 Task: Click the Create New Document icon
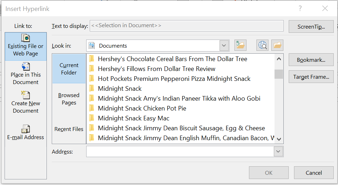pyautogui.click(x=26, y=95)
